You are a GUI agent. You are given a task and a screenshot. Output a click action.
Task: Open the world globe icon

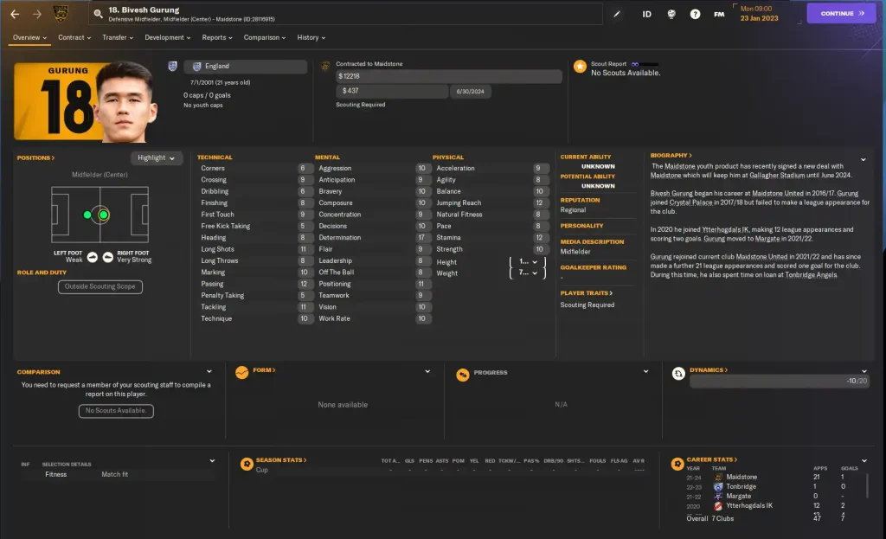tap(671, 14)
